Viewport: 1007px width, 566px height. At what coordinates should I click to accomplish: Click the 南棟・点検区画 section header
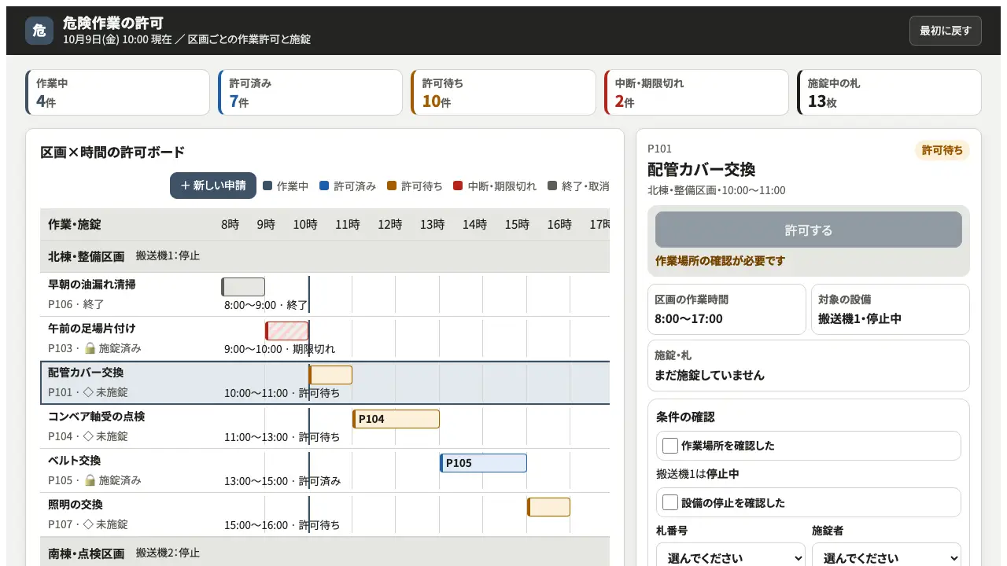325,553
